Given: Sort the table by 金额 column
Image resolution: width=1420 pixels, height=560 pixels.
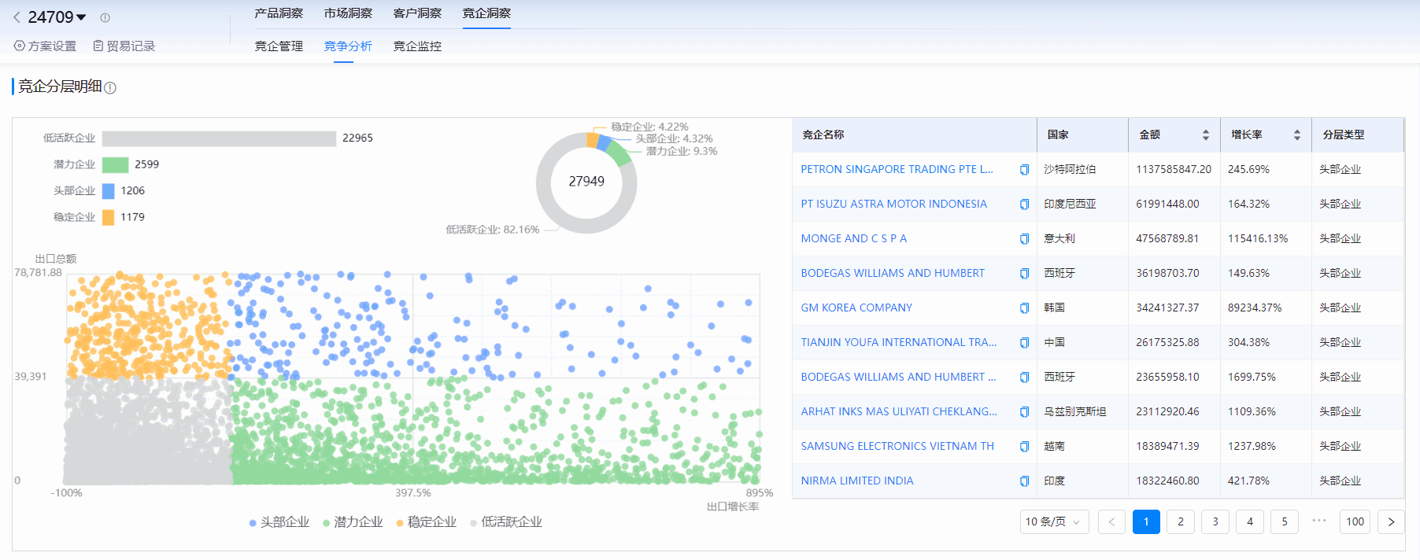Looking at the screenshot, I should 1205,135.
